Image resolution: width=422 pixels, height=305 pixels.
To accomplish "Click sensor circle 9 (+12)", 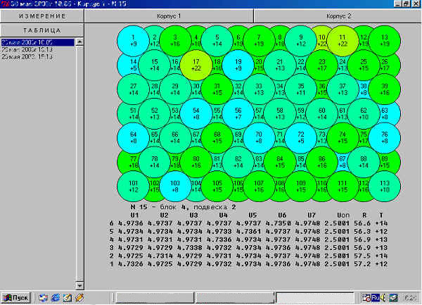I will point(301,41).
